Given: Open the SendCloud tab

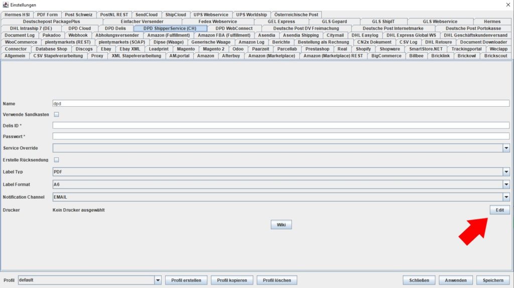Looking at the screenshot, I should pyautogui.click(x=147, y=15).
